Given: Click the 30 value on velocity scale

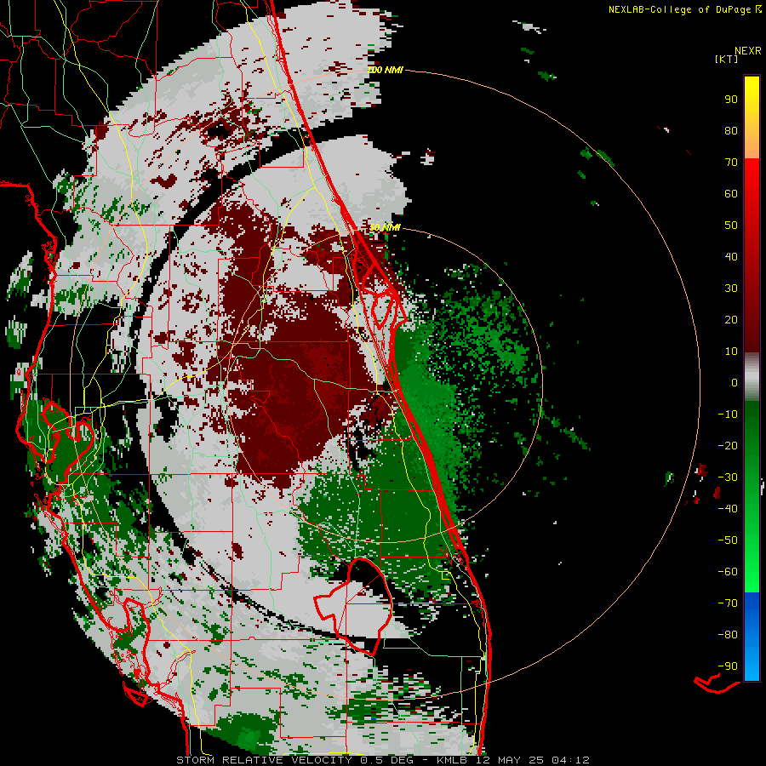Looking at the screenshot, I should click(x=731, y=289).
